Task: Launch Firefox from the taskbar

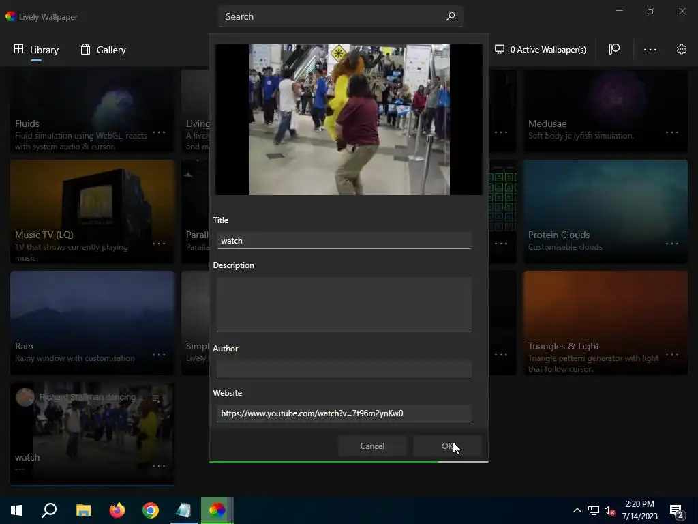Action: point(117,510)
